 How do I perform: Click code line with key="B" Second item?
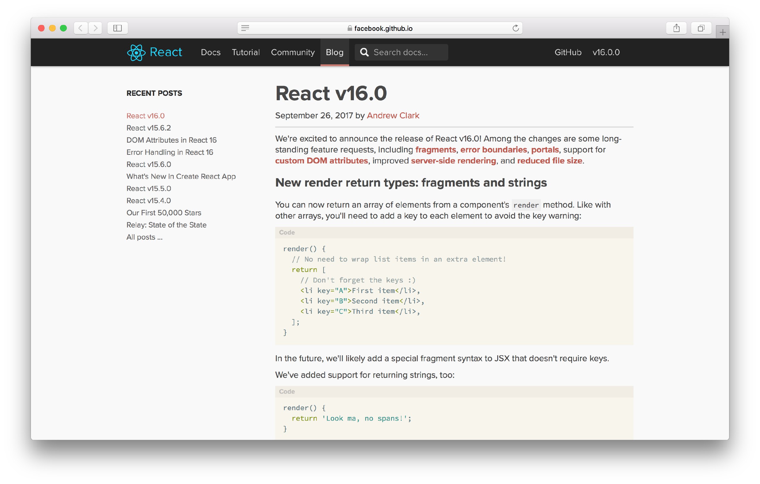pos(362,301)
